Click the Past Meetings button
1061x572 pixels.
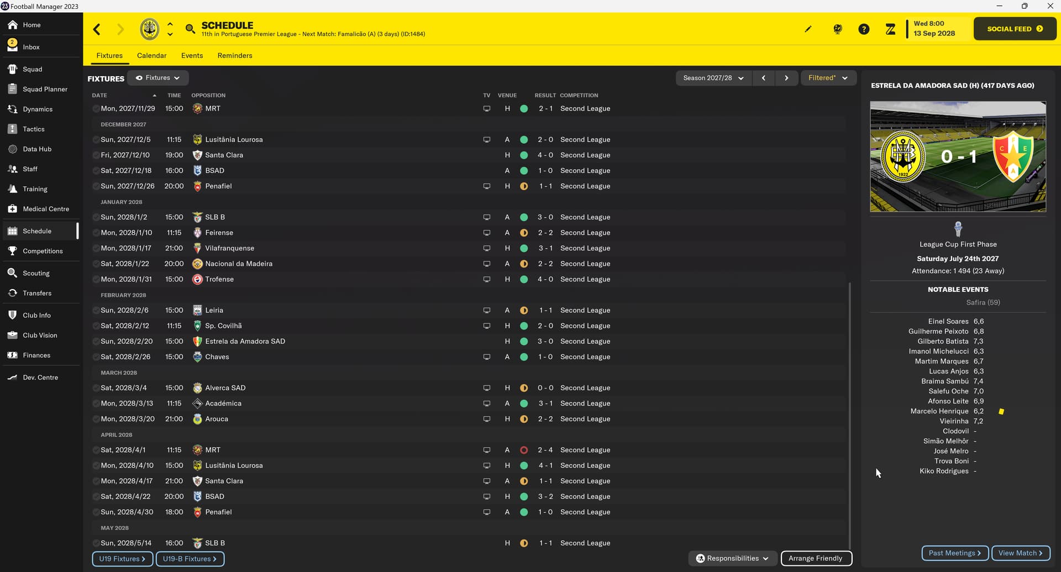pos(954,553)
